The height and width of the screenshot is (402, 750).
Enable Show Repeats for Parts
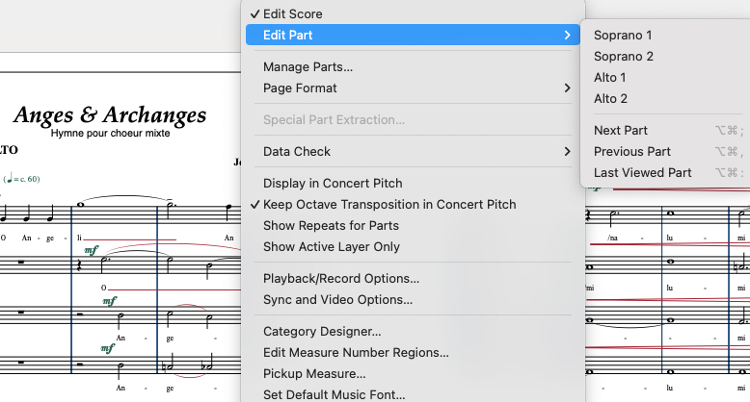tap(331, 226)
